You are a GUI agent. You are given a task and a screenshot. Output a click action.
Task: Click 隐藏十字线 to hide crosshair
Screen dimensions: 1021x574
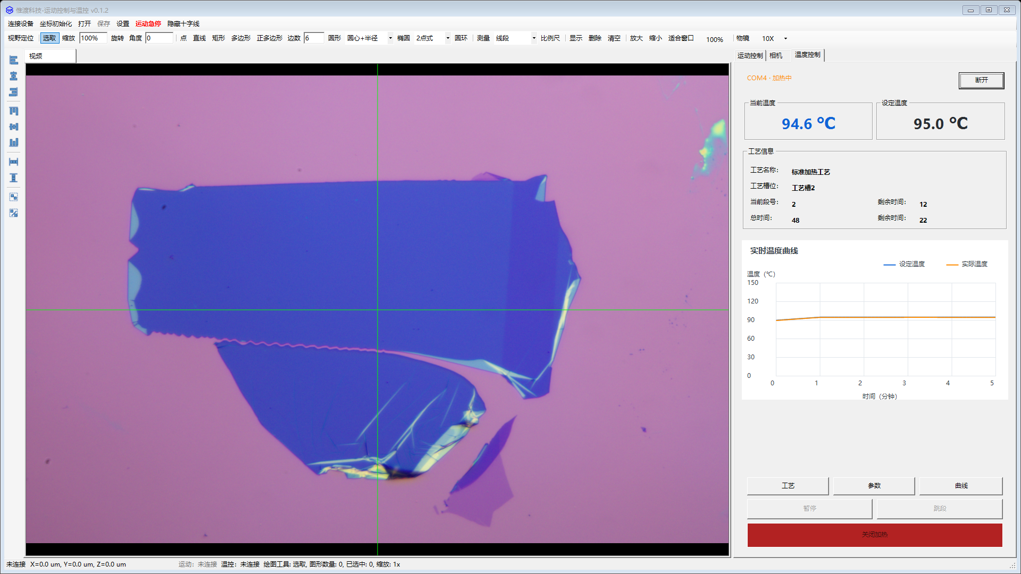click(x=183, y=24)
